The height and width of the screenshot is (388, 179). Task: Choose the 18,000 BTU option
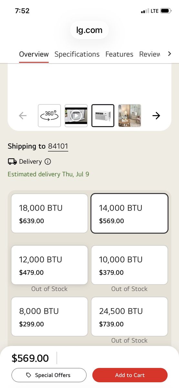point(49,213)
